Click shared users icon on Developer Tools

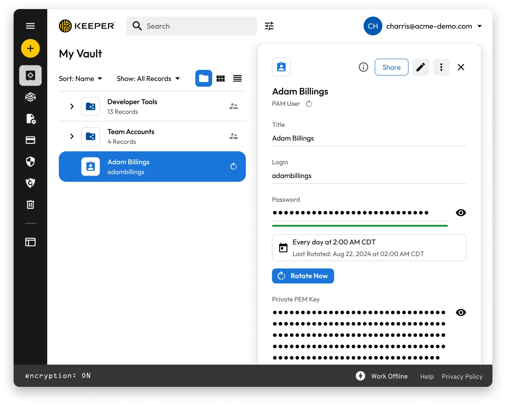233,106
